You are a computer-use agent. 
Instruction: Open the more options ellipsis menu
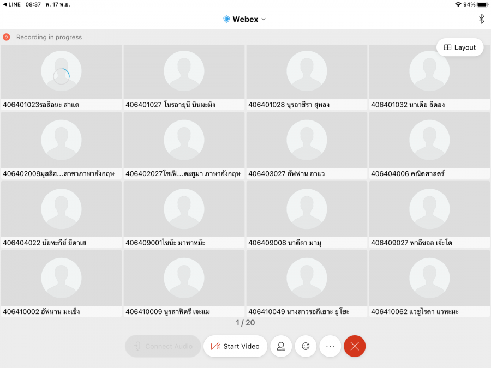tap(330, 346)
